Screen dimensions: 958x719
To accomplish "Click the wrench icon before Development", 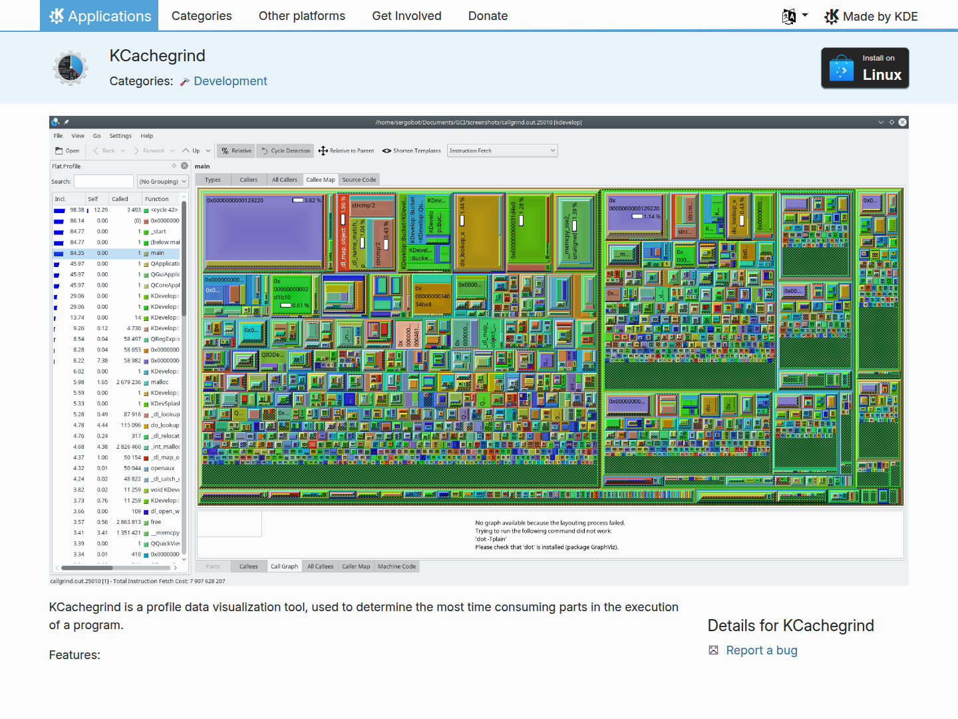I will pos(185,82).
